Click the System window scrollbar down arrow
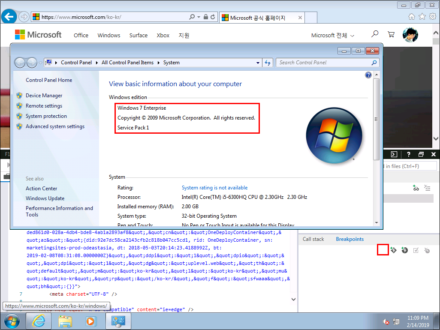Image resolution: width=440 pixels, height=330 pixels. (376, 222)
